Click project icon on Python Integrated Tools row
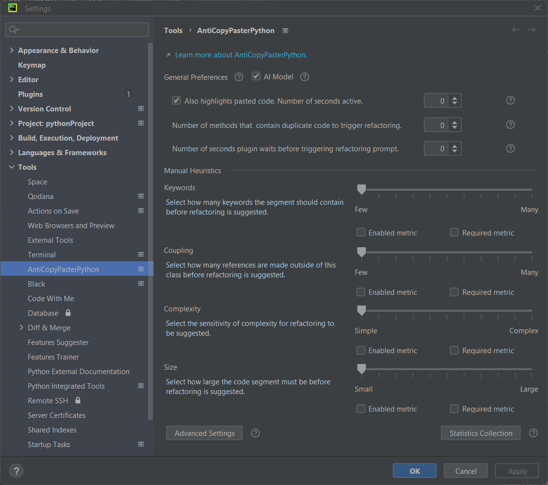The image size is (548, 485). pyautogui.click(x=141, y=386)
